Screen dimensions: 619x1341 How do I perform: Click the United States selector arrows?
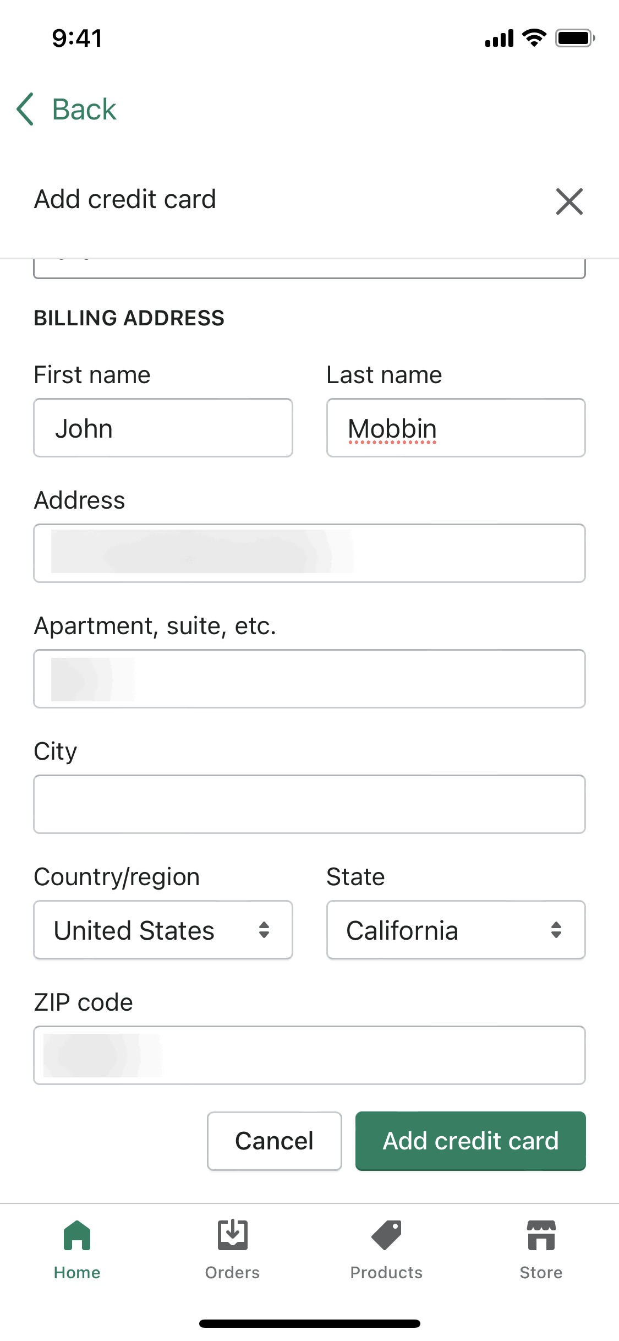point(264,930)
